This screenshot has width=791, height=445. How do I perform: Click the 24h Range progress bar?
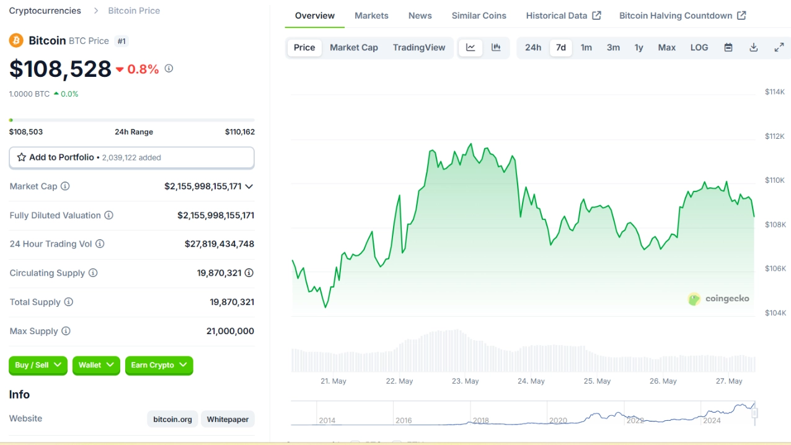click(131, 120)
